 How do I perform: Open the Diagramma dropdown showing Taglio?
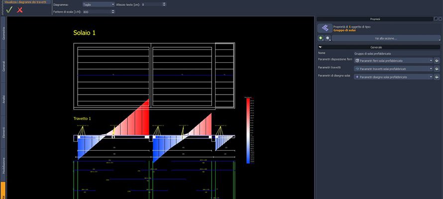point(99,4)
